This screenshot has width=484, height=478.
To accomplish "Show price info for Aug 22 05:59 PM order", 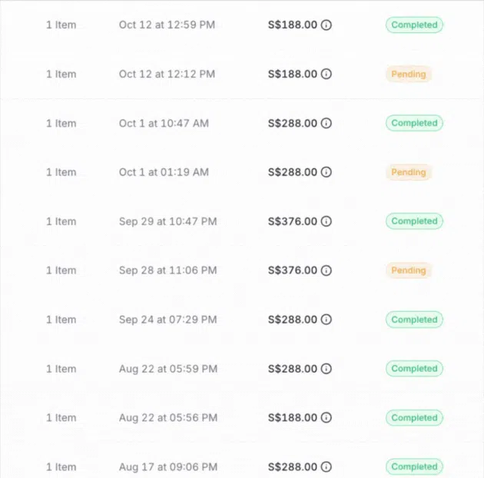I will click(x=327, y=369).
